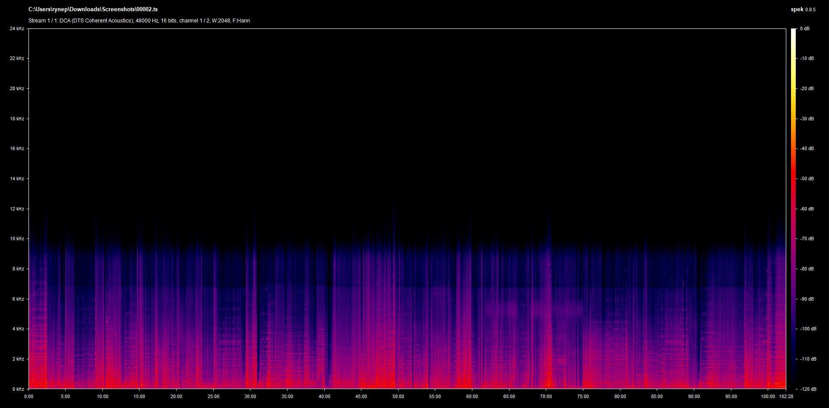Select the 90:00 time axis marker
Image resolution: width=829 pixels, height=408 pixels.
point(694,397)
